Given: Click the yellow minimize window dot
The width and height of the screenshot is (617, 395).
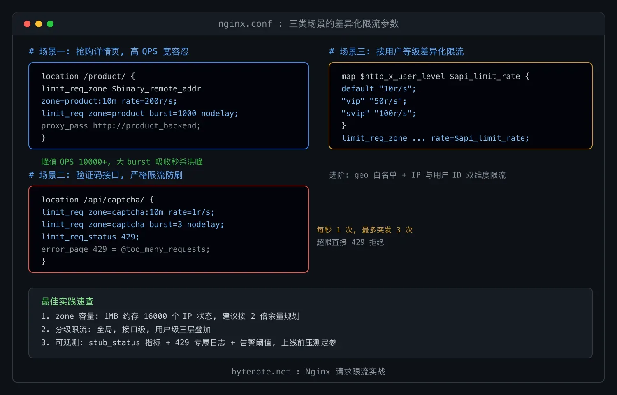Looking at the screenshot, I should (39, 24).
